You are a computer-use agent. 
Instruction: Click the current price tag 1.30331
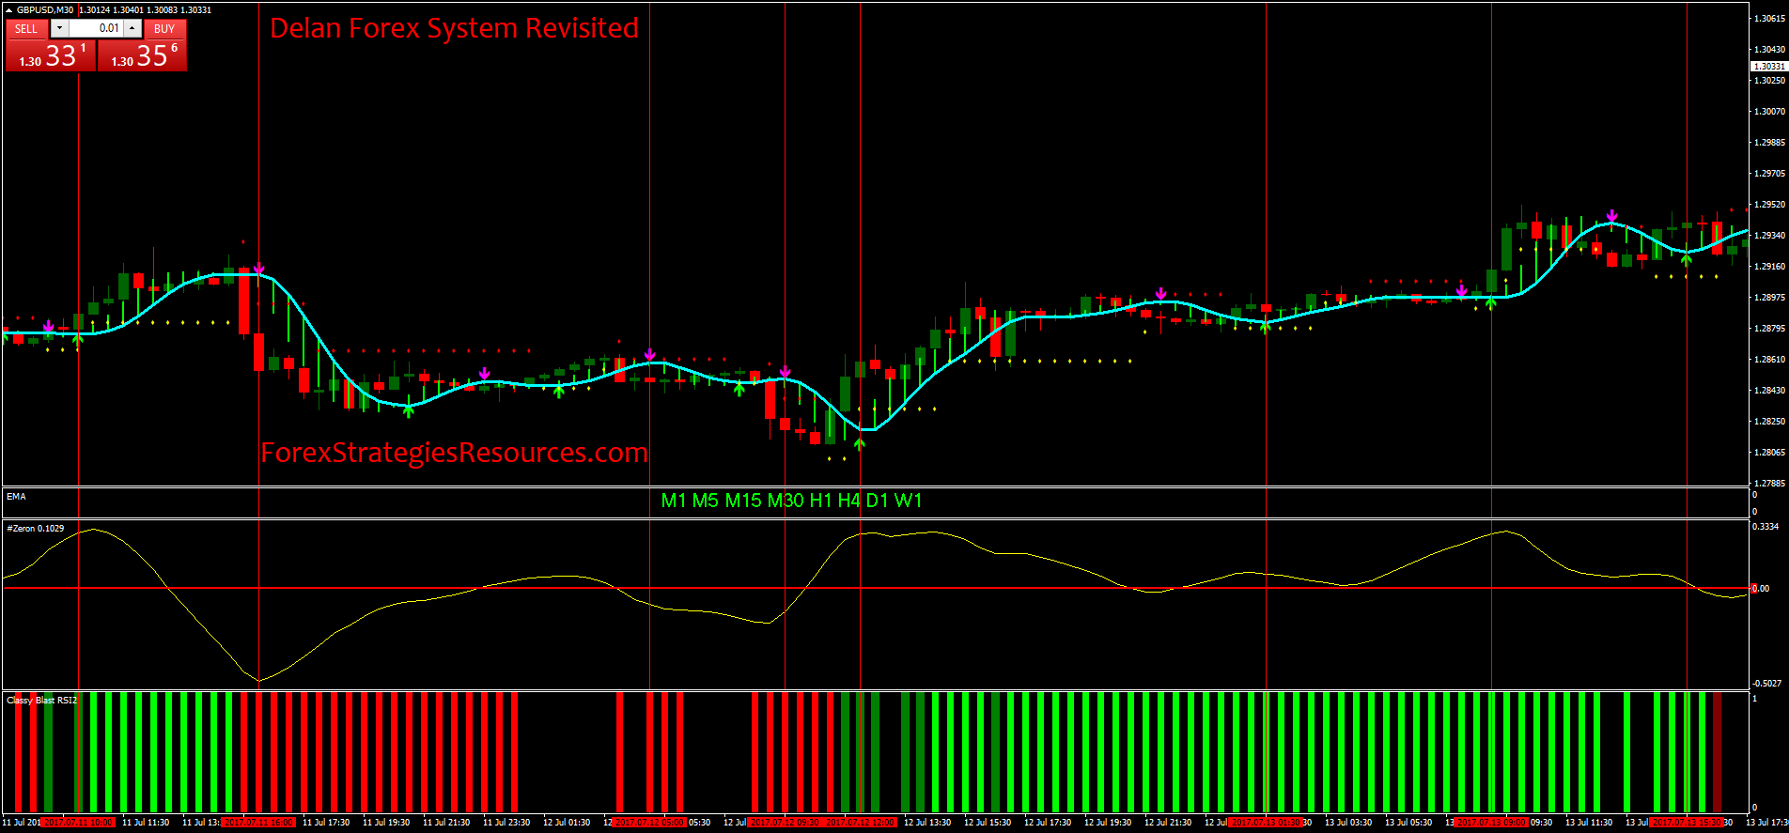tap(1768, 67)
